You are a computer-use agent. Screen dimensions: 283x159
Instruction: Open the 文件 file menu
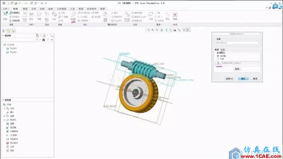(6, 9)
